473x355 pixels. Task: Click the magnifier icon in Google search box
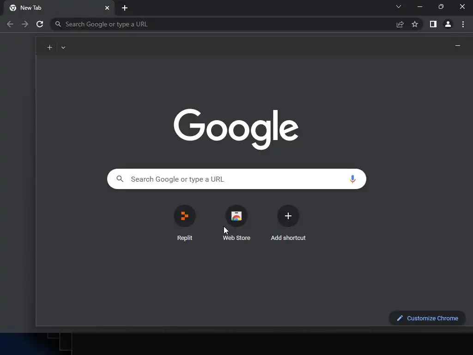tap(120, 179)
